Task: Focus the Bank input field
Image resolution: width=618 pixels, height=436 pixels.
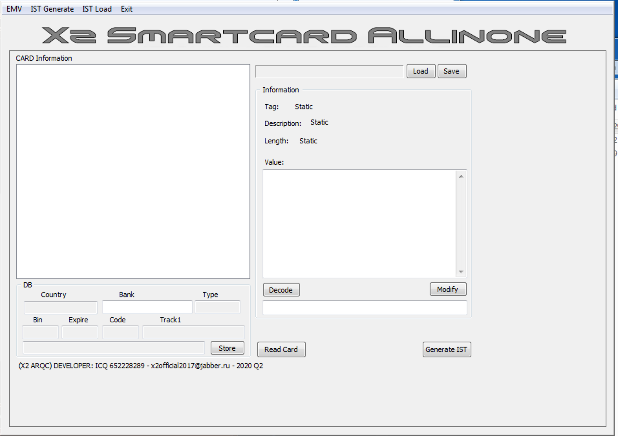Action: 147,307
